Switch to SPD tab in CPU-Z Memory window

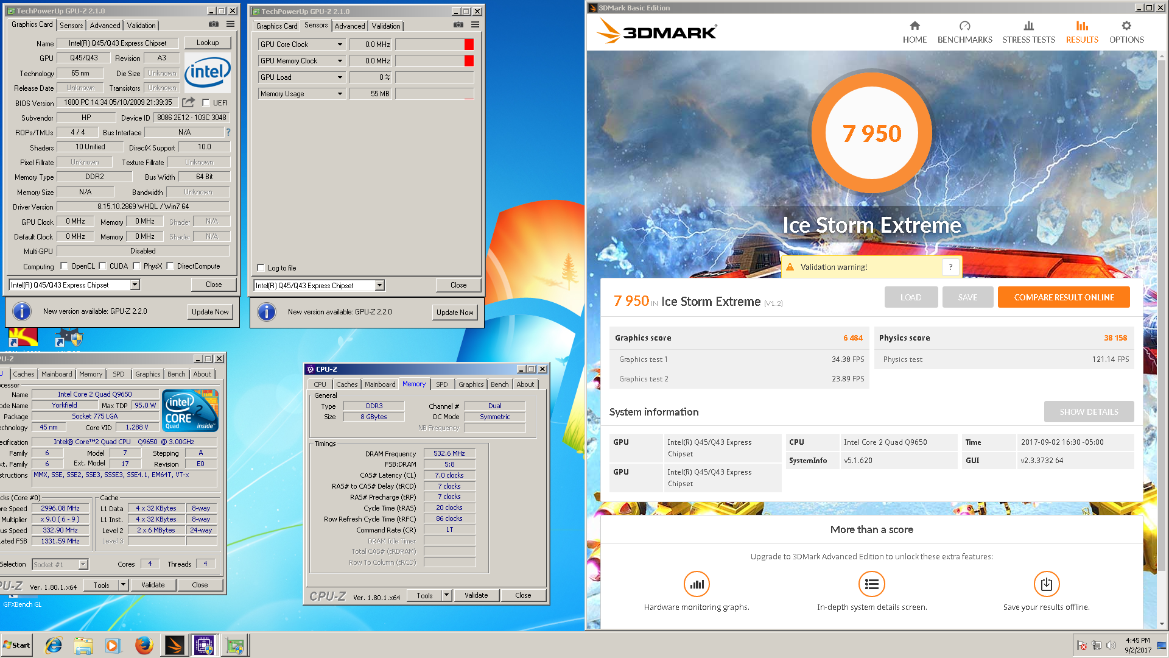point(442,384)
